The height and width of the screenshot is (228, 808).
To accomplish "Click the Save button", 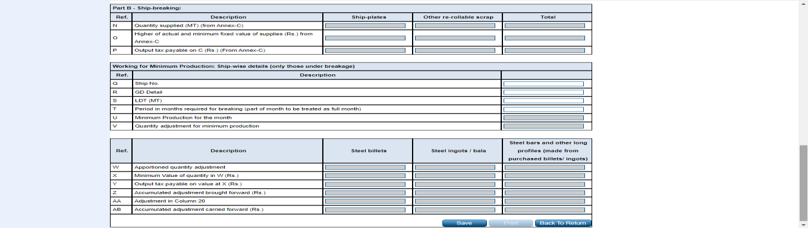I will click(x=464, y=223).
